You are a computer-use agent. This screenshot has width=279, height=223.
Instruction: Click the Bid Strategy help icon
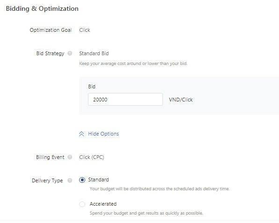[x=70, y=53]
